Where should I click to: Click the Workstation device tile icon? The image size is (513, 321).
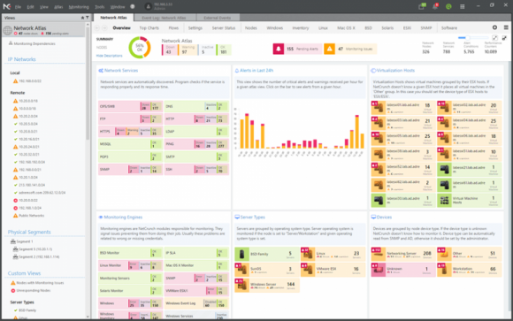coord(444,270)
